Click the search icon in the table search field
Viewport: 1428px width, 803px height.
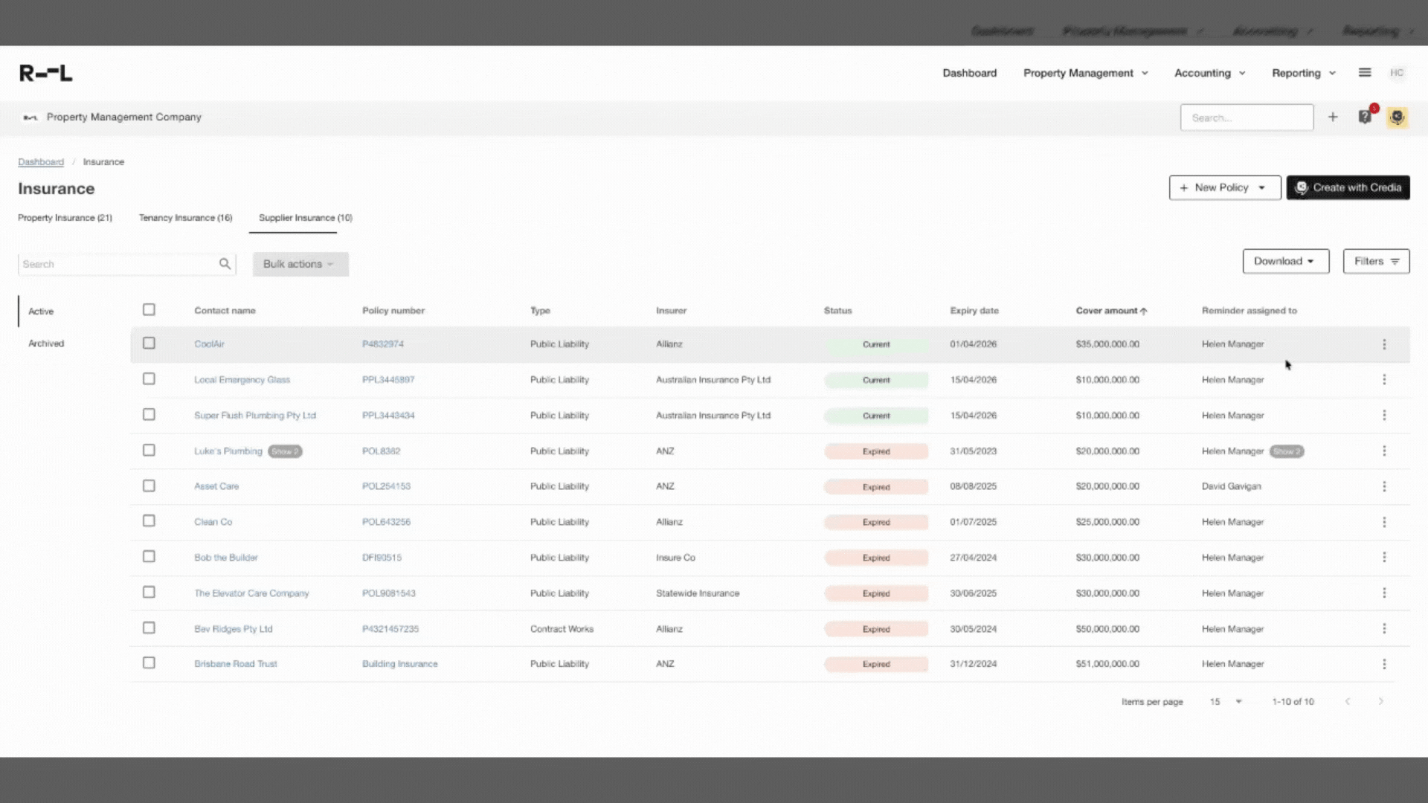(225, 263)
